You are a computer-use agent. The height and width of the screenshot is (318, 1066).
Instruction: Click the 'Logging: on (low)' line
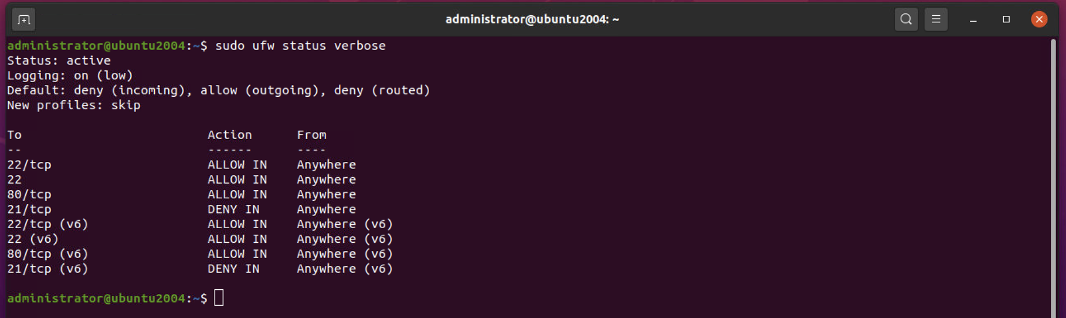[x=70, y=76]
